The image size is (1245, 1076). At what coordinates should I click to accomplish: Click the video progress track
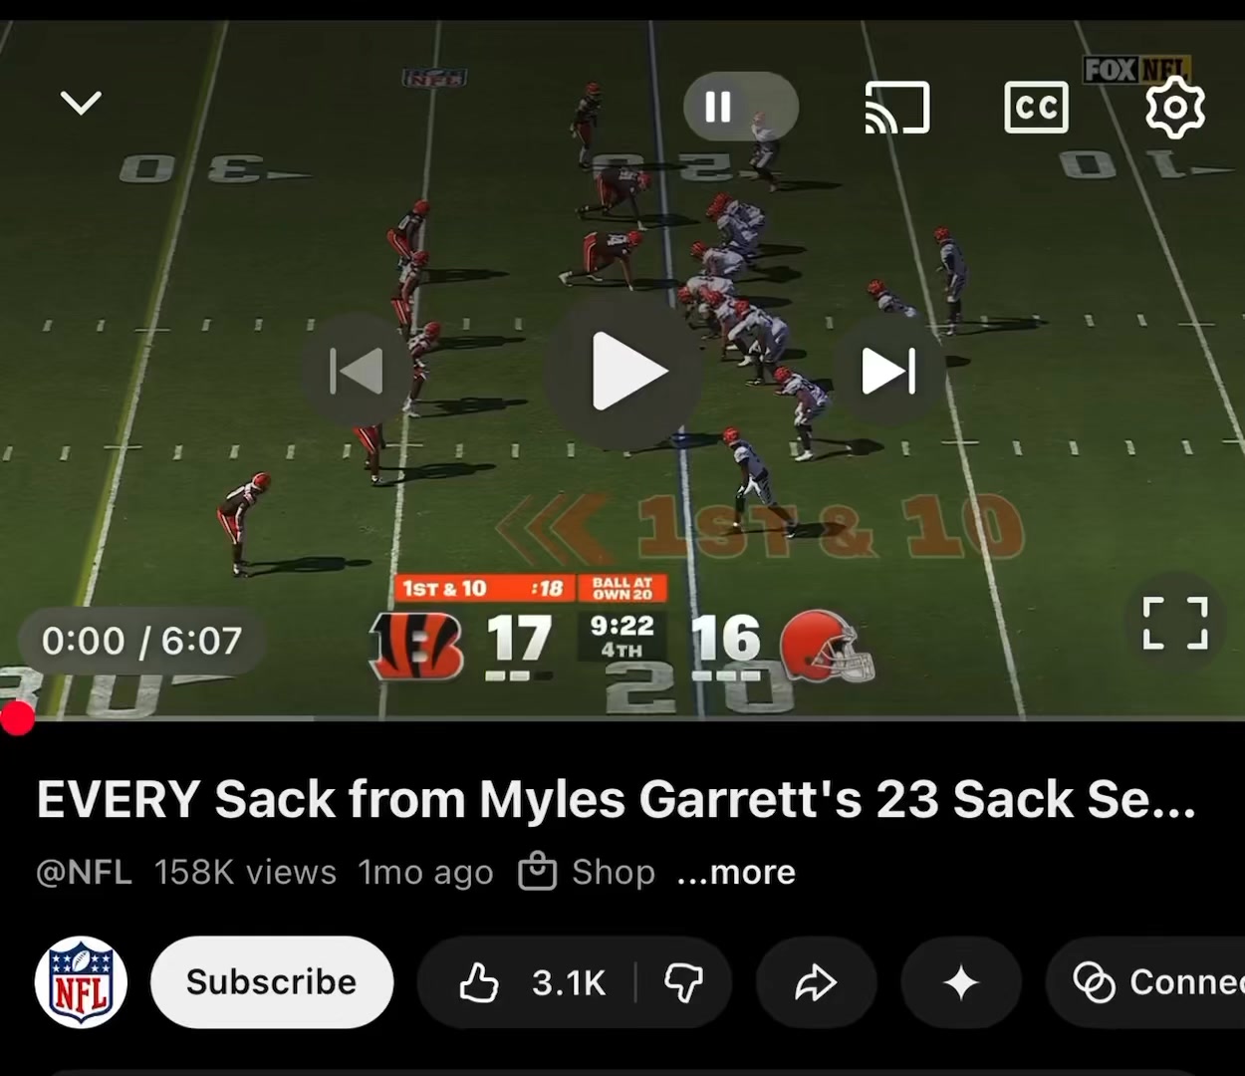pyautogui.click(x=622, y=717)
